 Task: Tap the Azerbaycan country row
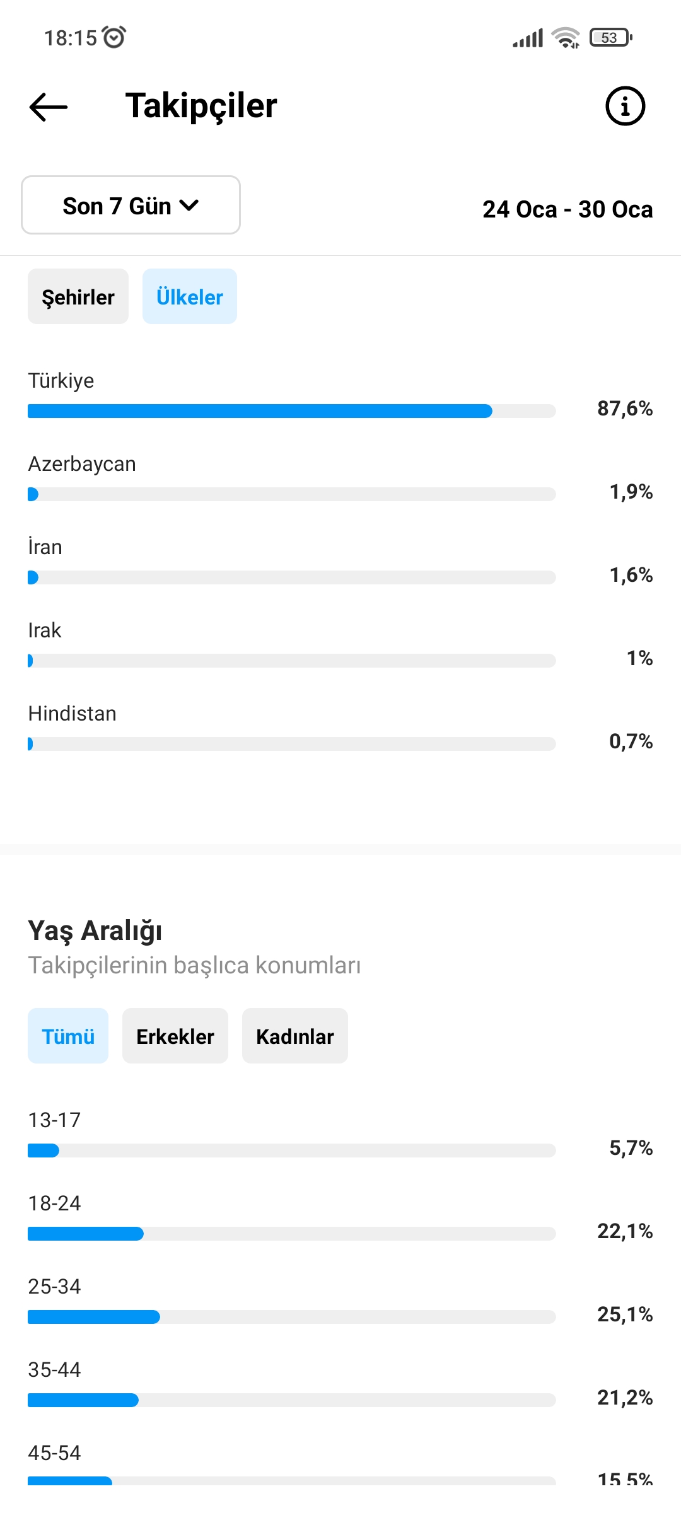pos(340,479)
